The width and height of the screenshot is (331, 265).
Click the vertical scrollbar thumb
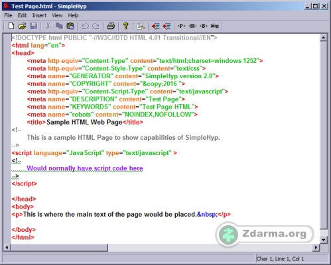pyautogui.click(x=324, y=135)
